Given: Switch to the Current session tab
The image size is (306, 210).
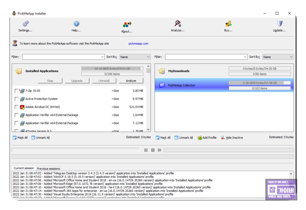Looking at the screenshot, I should [x=24, y=168].
